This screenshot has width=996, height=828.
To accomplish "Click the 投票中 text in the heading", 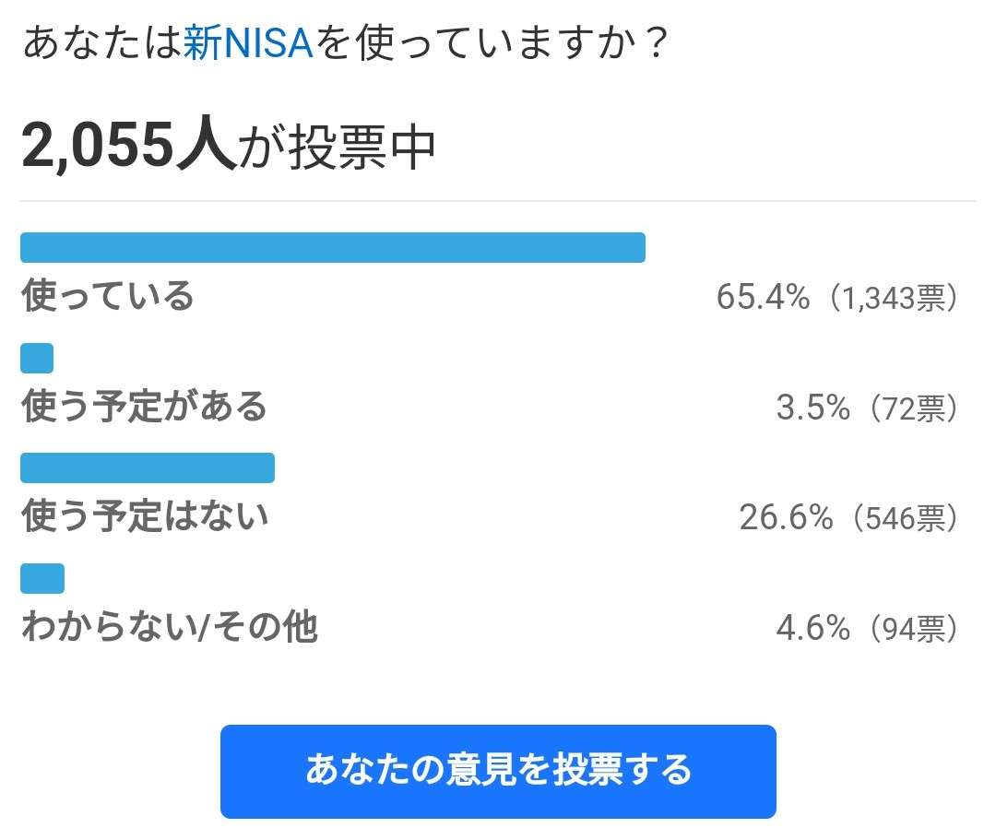I will [x=362, y=148].
